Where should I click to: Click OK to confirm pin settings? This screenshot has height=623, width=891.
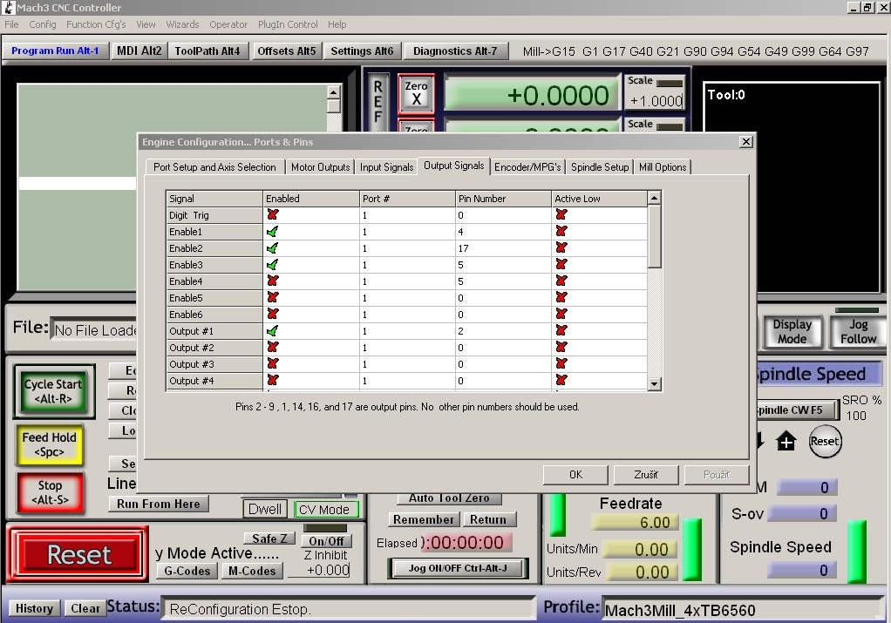coord(575,475)
